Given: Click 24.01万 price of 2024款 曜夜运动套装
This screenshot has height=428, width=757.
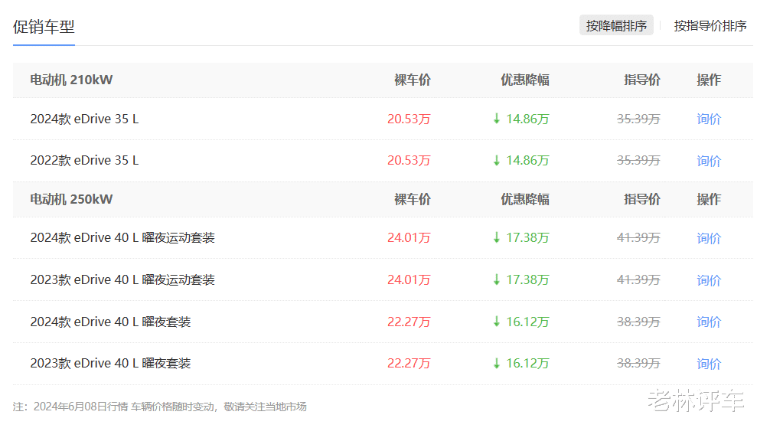Looking at the screenshot, I should tap(409, 237).
